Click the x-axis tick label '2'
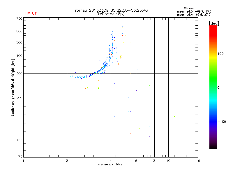 [x=67, y=161]
